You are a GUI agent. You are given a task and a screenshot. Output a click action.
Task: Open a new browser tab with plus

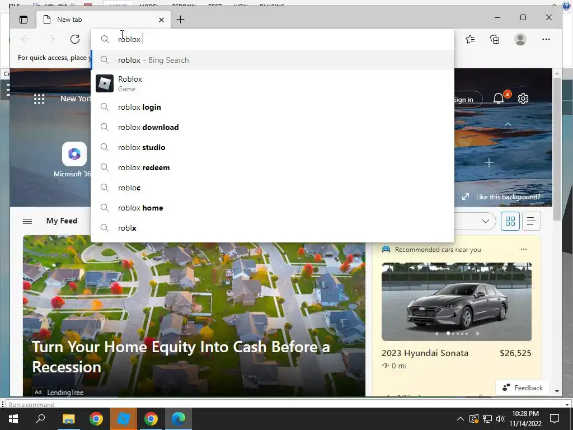coord(181,20)
